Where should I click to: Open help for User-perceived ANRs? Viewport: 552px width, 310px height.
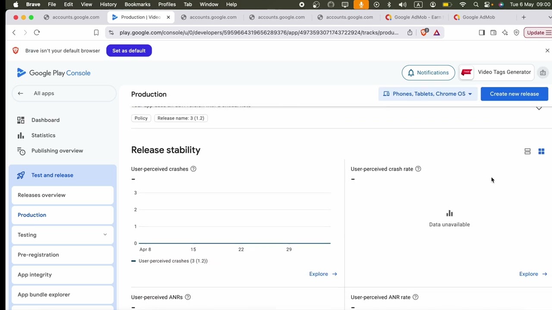pyautogui.click(x=188, y=297)
